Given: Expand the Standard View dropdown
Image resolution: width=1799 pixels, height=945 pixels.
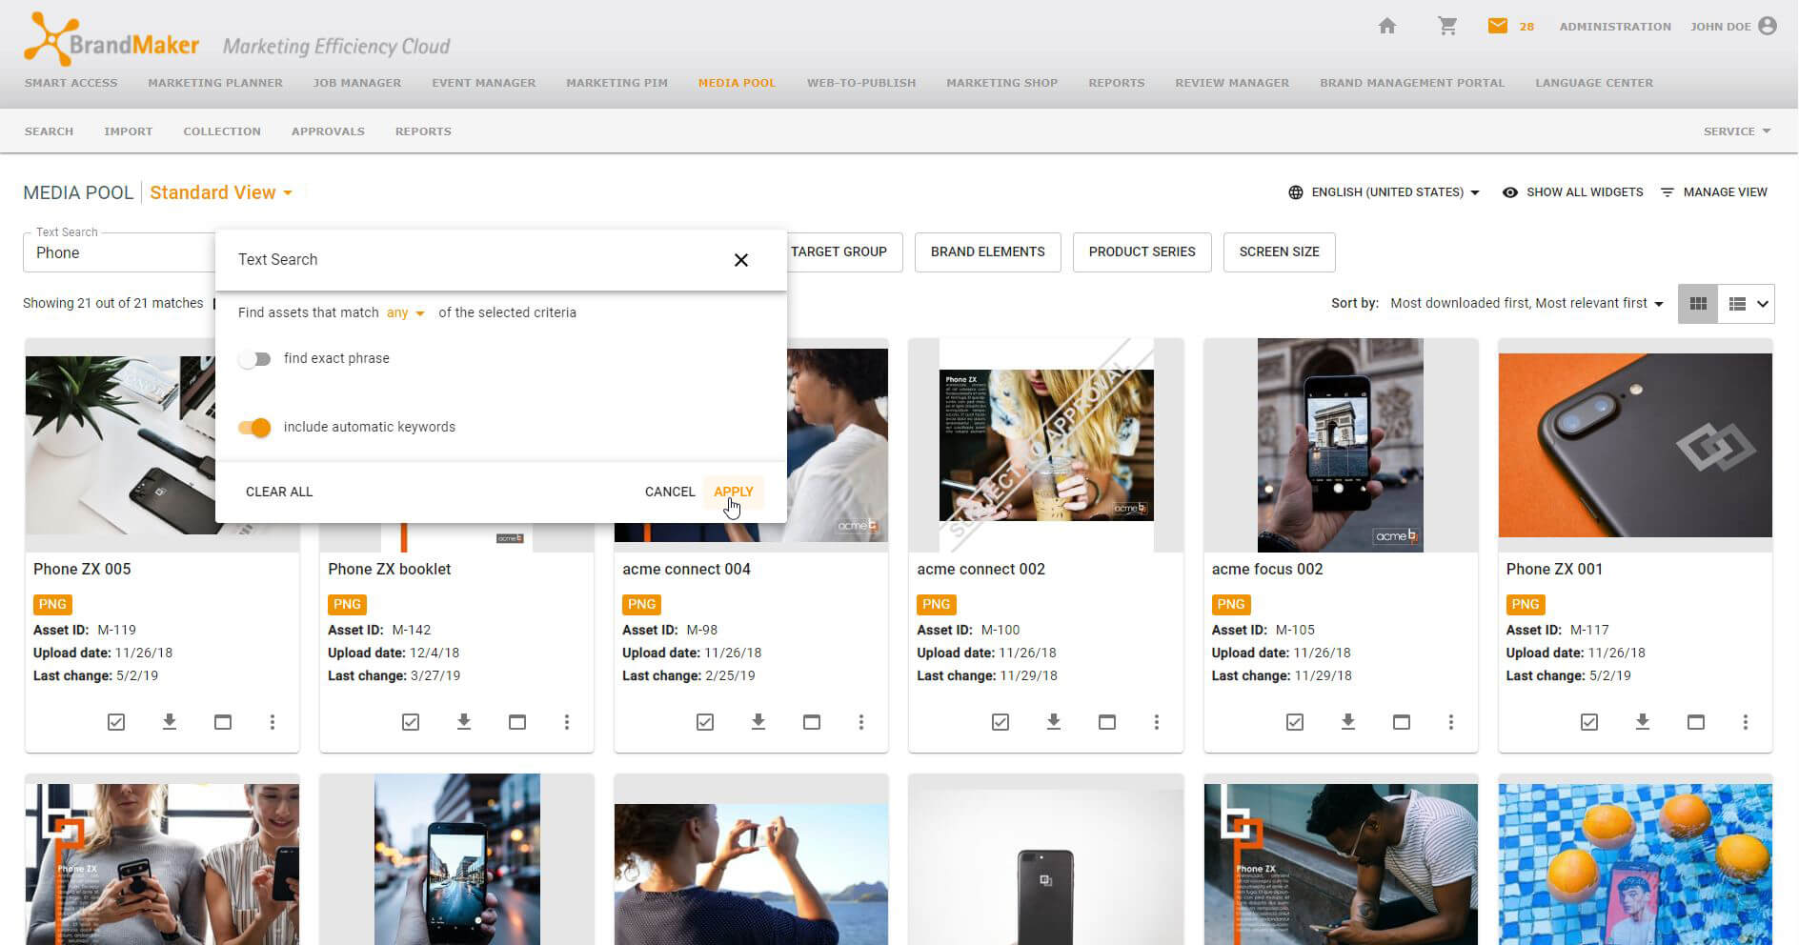Looking at the screenshot, I should click(x=221, y=192).
